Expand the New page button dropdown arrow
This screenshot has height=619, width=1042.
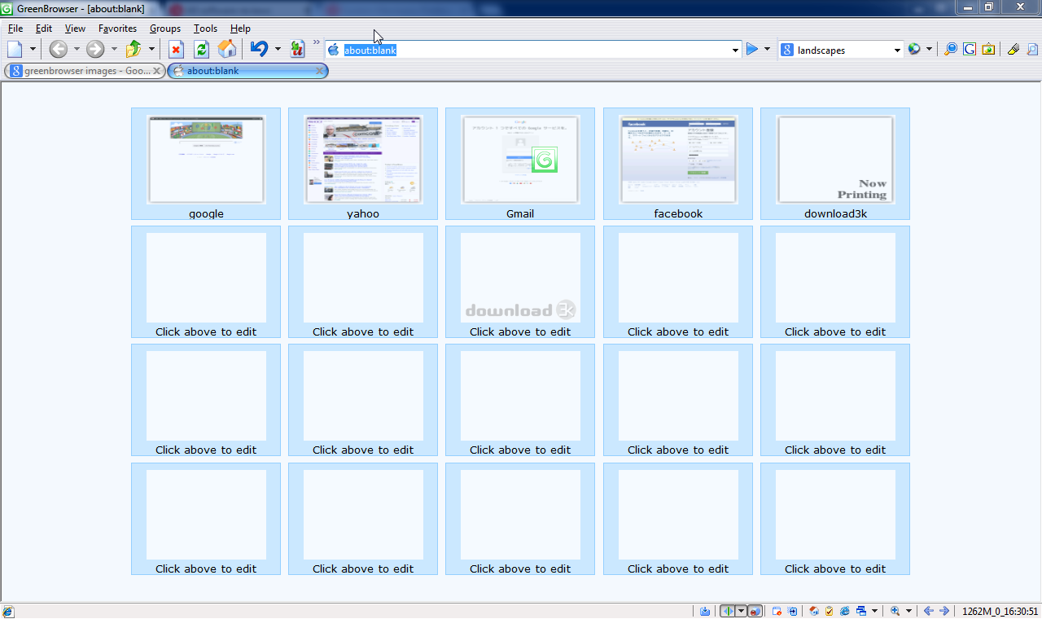(33, 50)
